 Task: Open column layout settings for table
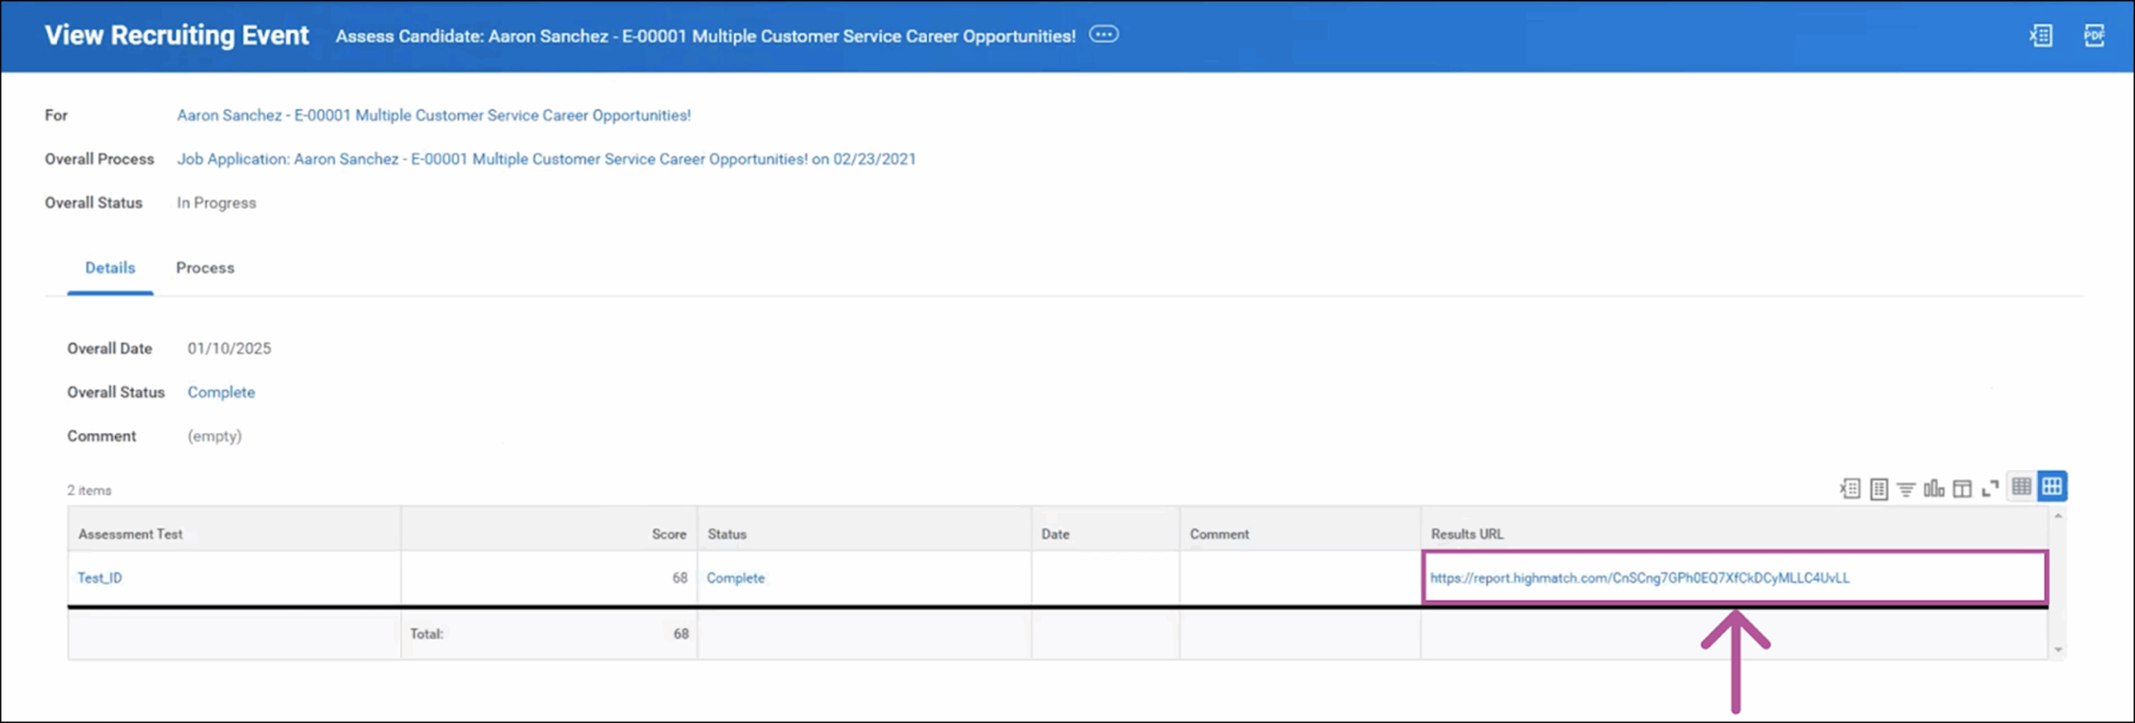[1962, 489]
